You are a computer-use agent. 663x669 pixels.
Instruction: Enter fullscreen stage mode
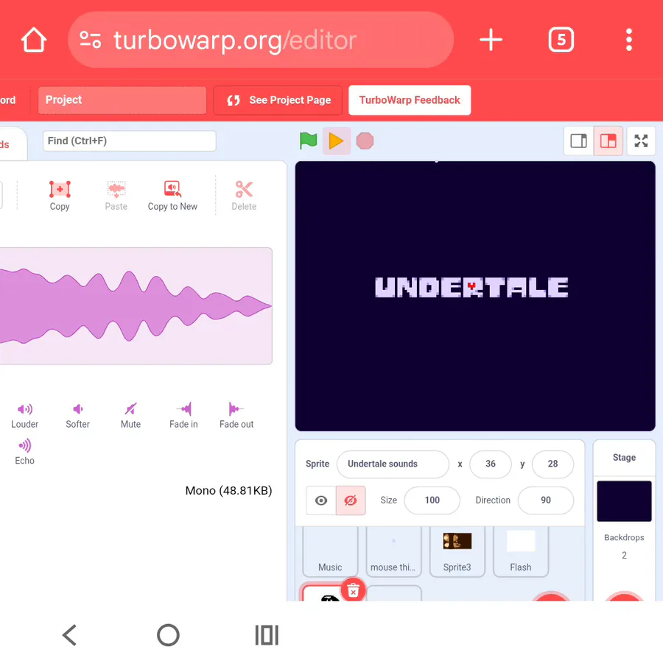coord(641,141)
